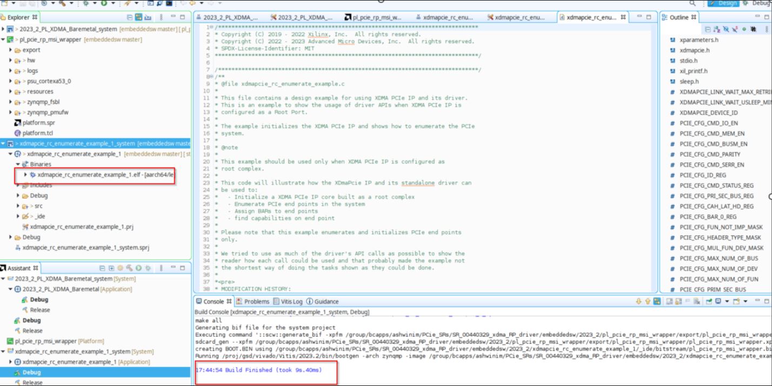Click Collapse All icon in Explorer panel

tap(129, 17)
